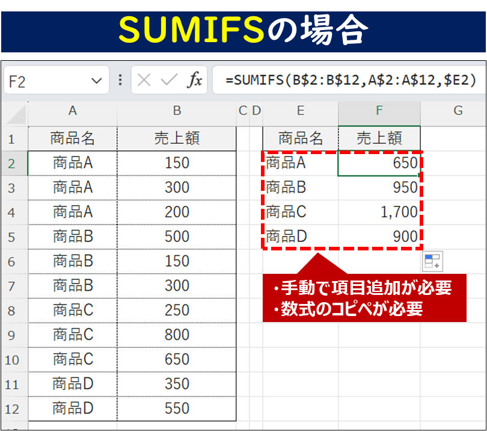Image resolution: width=487 pixels, height=431 pixels.
Task: Click the Insert Function fx icon
Action: click(x=194, y=81)
